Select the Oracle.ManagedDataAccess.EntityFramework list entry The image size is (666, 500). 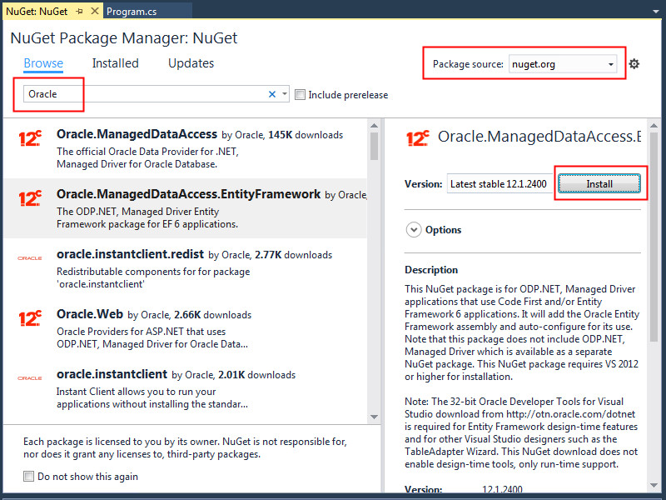click(188, 208)
